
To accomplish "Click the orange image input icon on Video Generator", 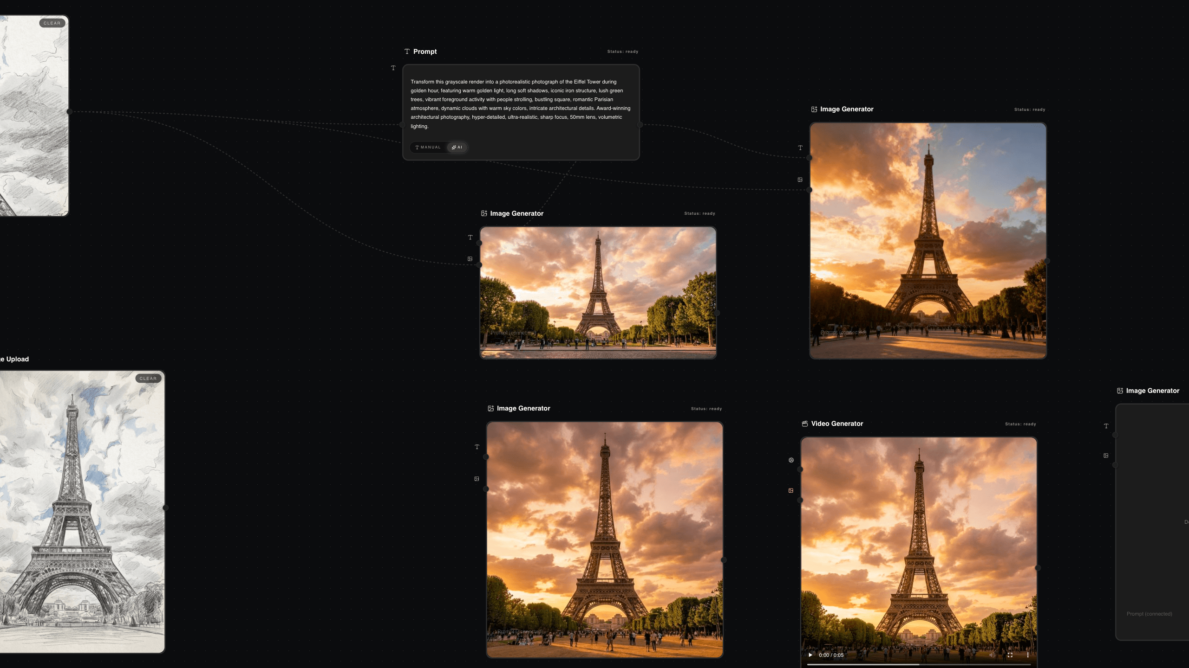I will (x=791, y=490).
